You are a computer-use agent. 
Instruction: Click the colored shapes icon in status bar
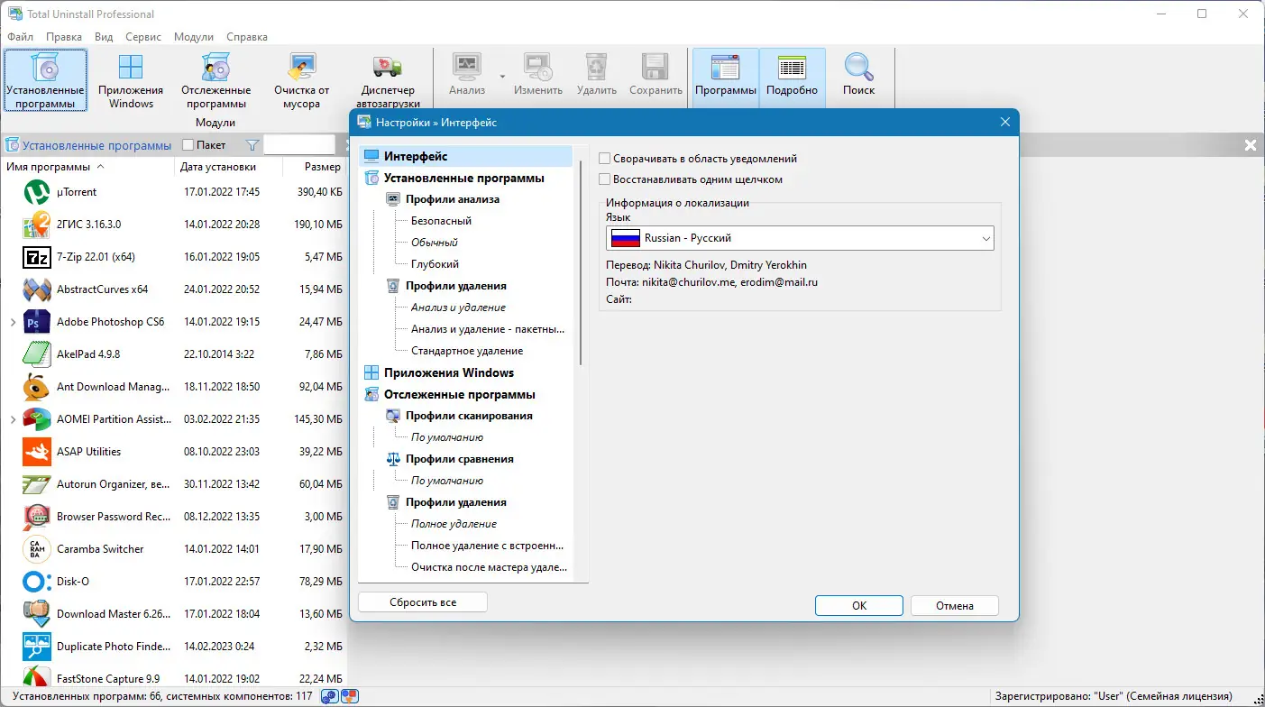351,696
